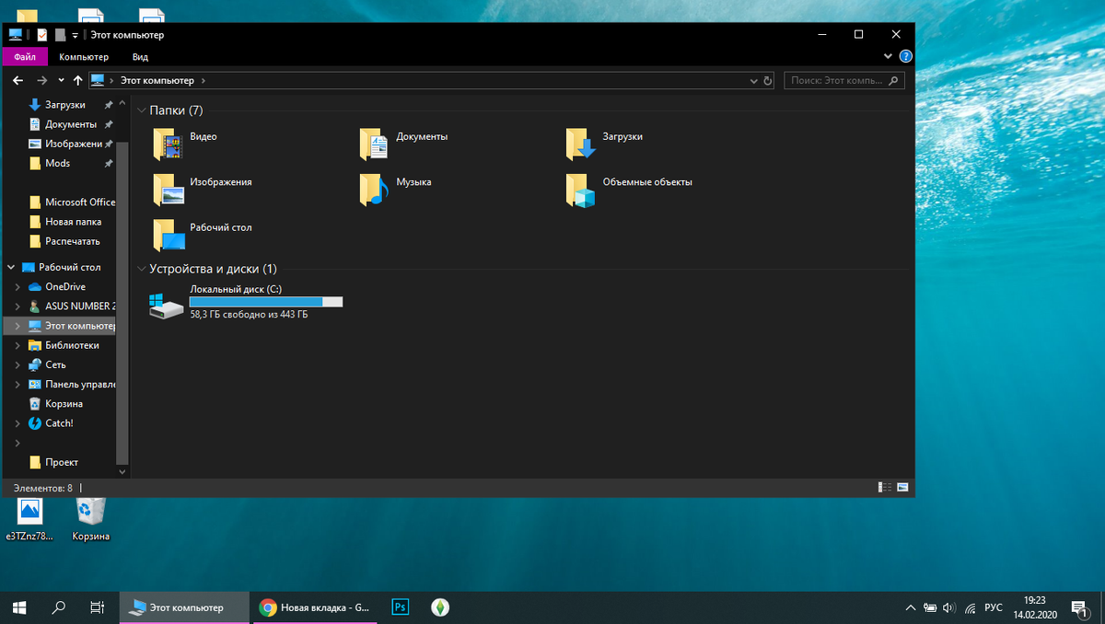Collapse the Устройства и диски (1) group
This screenshot has height=624, width=1105.
click(x=141, y=269)
